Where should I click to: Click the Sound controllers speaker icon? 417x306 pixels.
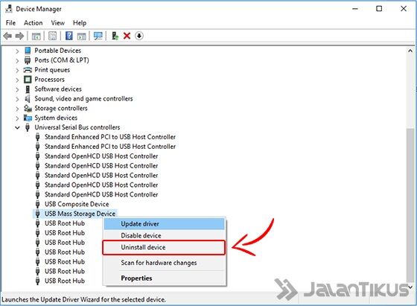pos(28,99)
